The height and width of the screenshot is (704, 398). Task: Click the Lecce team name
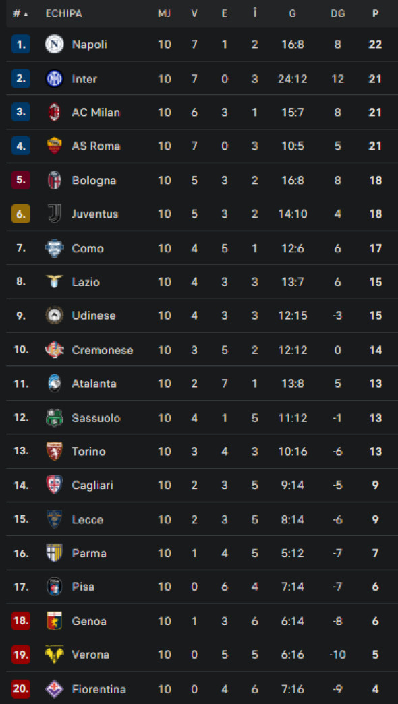click(x=88, y=519)
